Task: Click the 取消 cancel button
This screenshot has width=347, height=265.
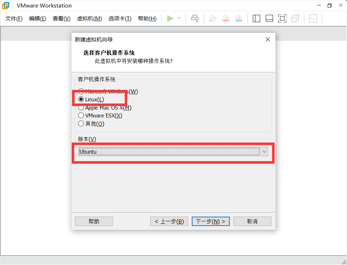Action: [x=252, y=221]
